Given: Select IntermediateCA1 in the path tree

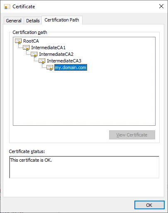Looking at the screenshot, I should (48, 48).
